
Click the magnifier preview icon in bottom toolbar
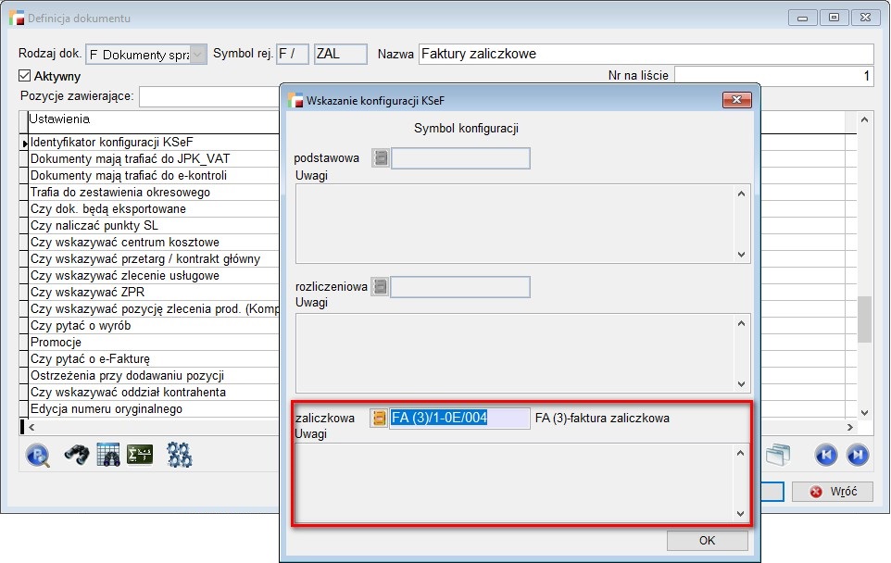(x=38, y=455)
